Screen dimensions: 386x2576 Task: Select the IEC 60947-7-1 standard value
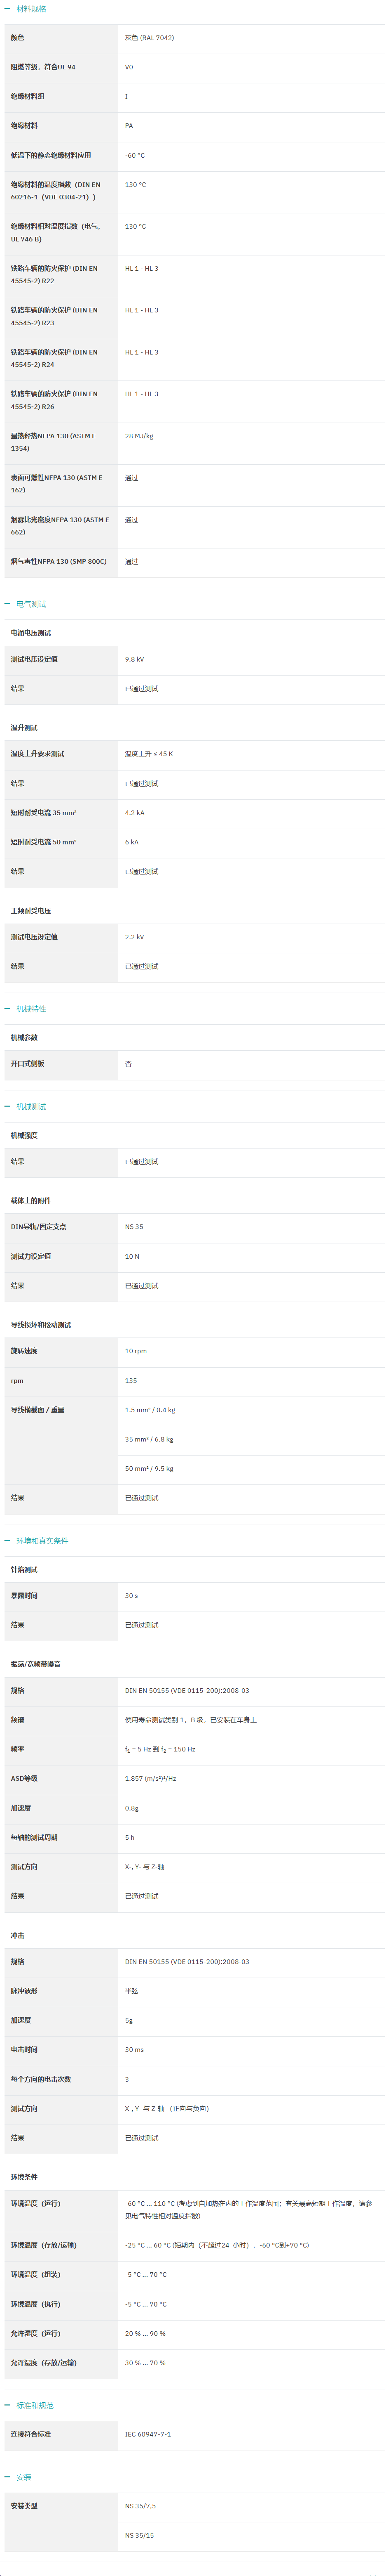[147, 2434]
